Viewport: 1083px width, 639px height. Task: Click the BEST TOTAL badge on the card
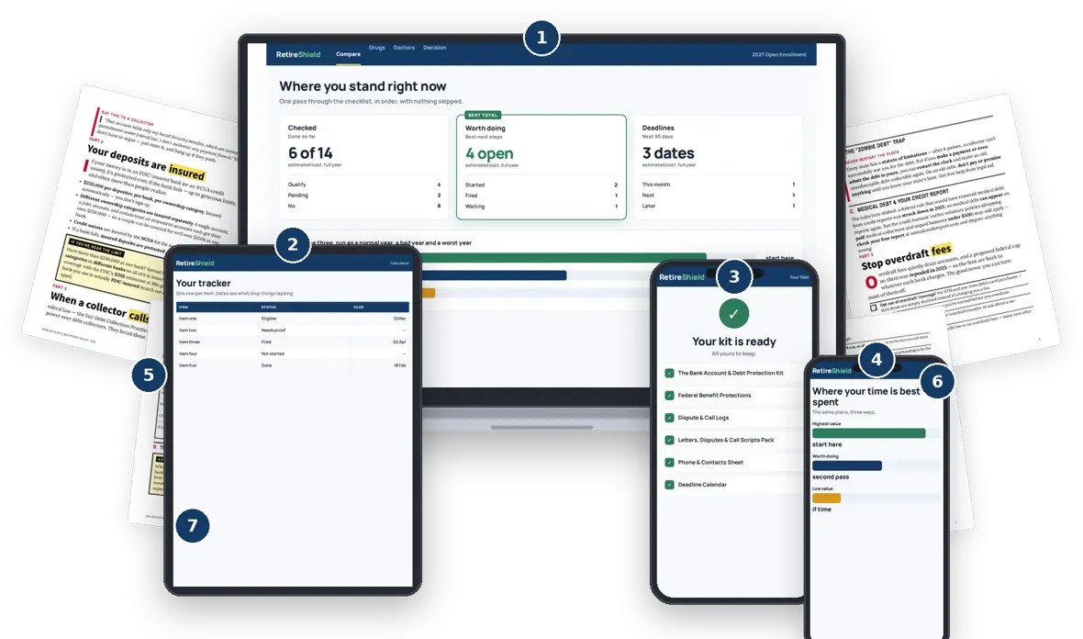[x=483, y=116]
